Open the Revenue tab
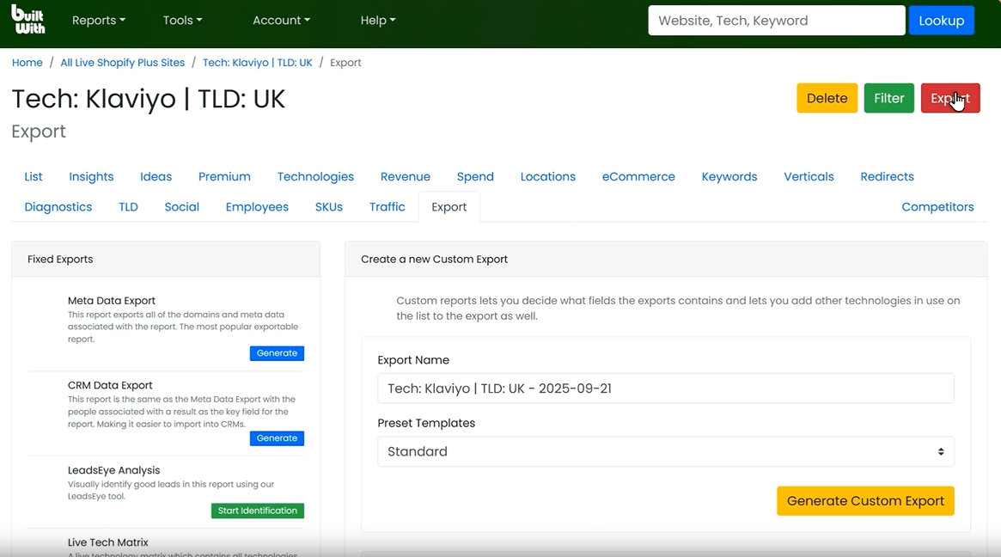Image resolution: width=1001 pixels, height=557 pixels. (x=406, y=177)
